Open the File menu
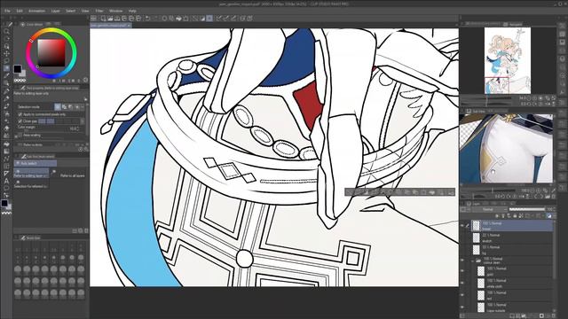This screenshot has width=568, height=319. (x=7, y=11)
